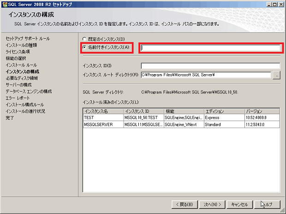Click the SQLEngine_VNext feature cell
This screenshot has height=214, width=286.
[x=184, y=124]
